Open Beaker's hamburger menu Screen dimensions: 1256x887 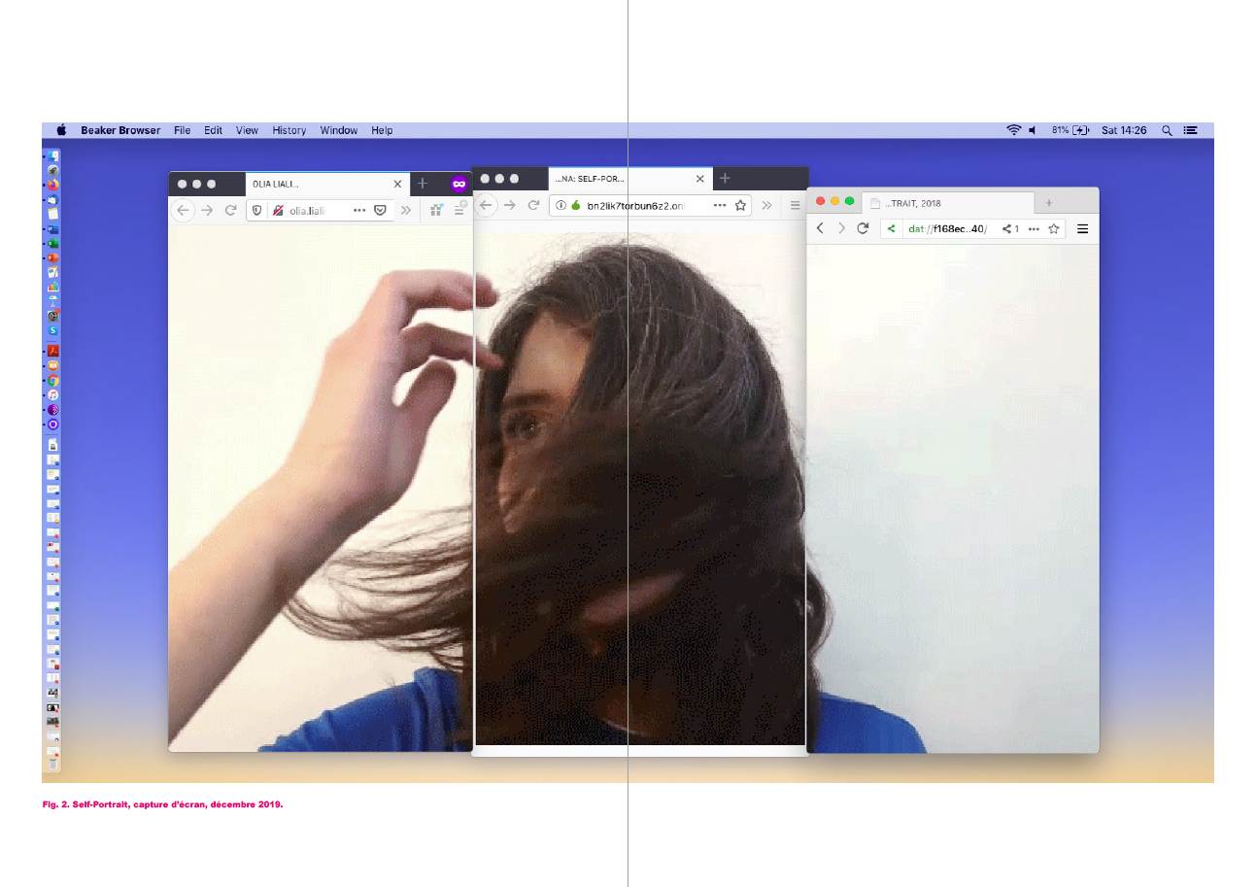pyautogui.click(x=1082, y=228)
